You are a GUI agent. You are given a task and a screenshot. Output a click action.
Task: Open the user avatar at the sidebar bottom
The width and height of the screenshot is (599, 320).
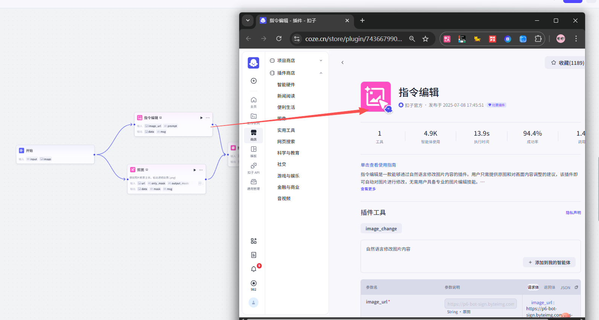(254, 302)
